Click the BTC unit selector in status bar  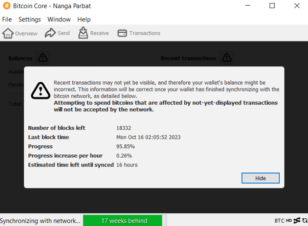click(280, 221)
